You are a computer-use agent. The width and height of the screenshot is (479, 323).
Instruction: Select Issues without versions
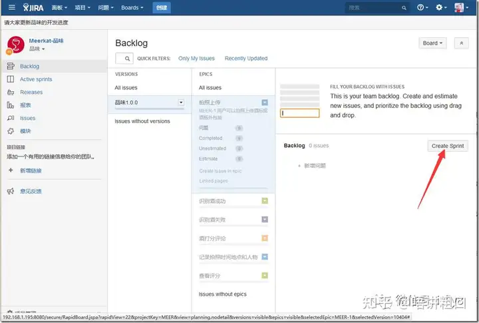pos(142,121)
